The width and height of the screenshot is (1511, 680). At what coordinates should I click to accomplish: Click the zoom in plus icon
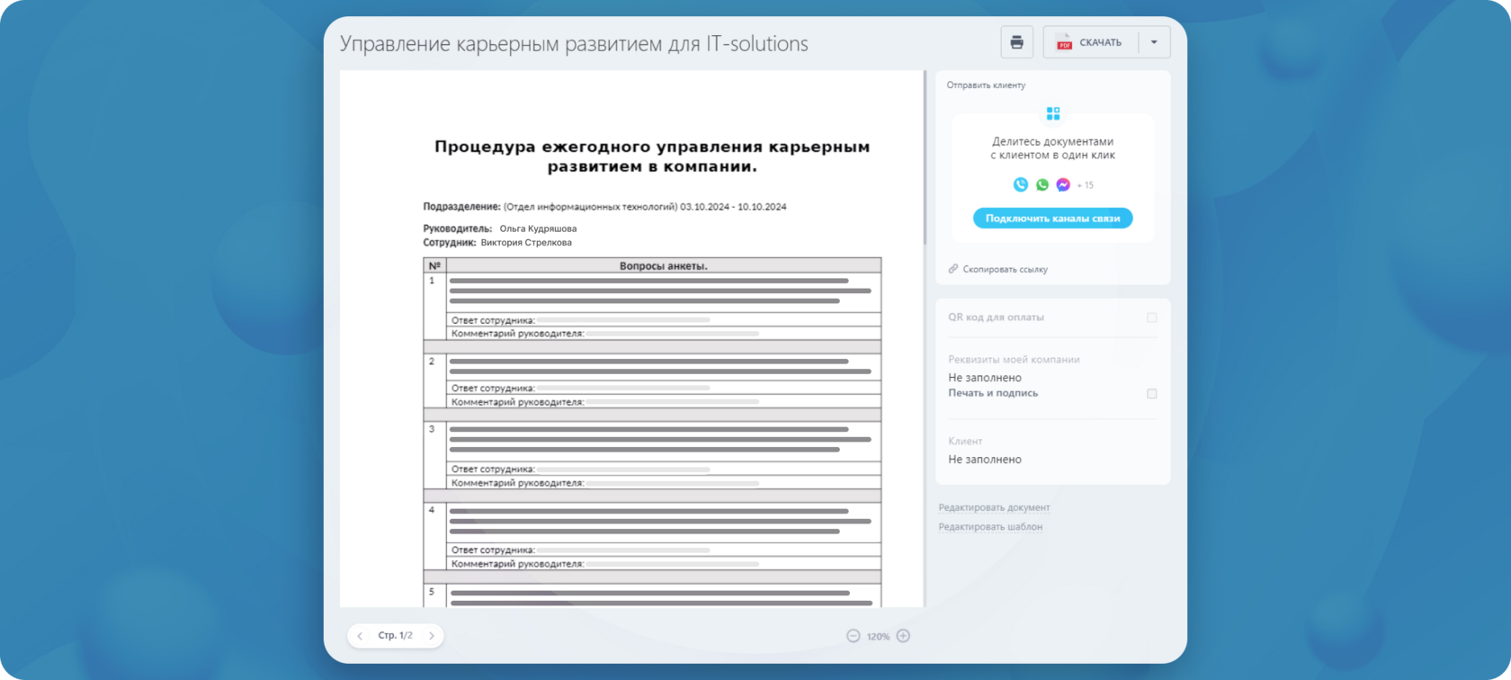click(x=903, y=636)
